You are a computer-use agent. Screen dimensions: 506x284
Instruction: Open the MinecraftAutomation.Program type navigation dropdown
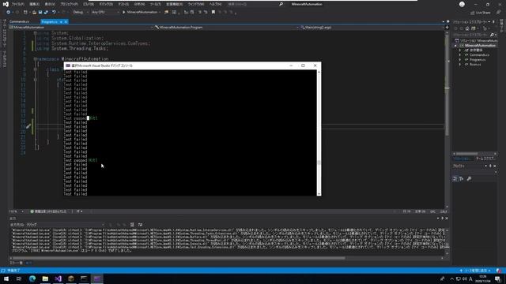click(x=226, y=28)
